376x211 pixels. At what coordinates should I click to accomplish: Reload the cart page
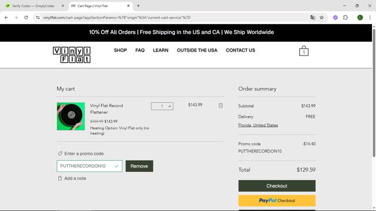click(26, 18)
